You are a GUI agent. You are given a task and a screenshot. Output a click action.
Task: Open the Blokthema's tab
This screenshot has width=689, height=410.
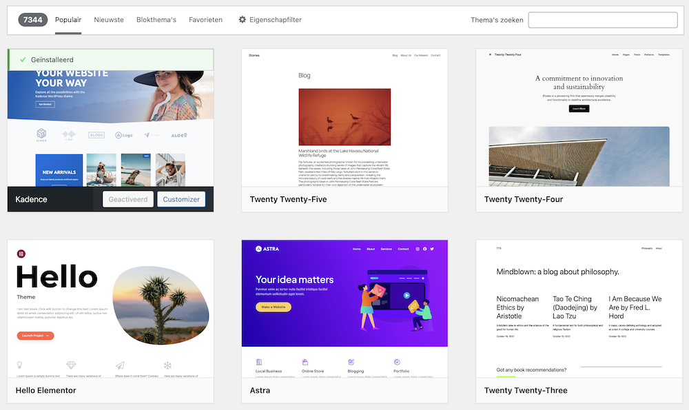(x=156, y=20)
